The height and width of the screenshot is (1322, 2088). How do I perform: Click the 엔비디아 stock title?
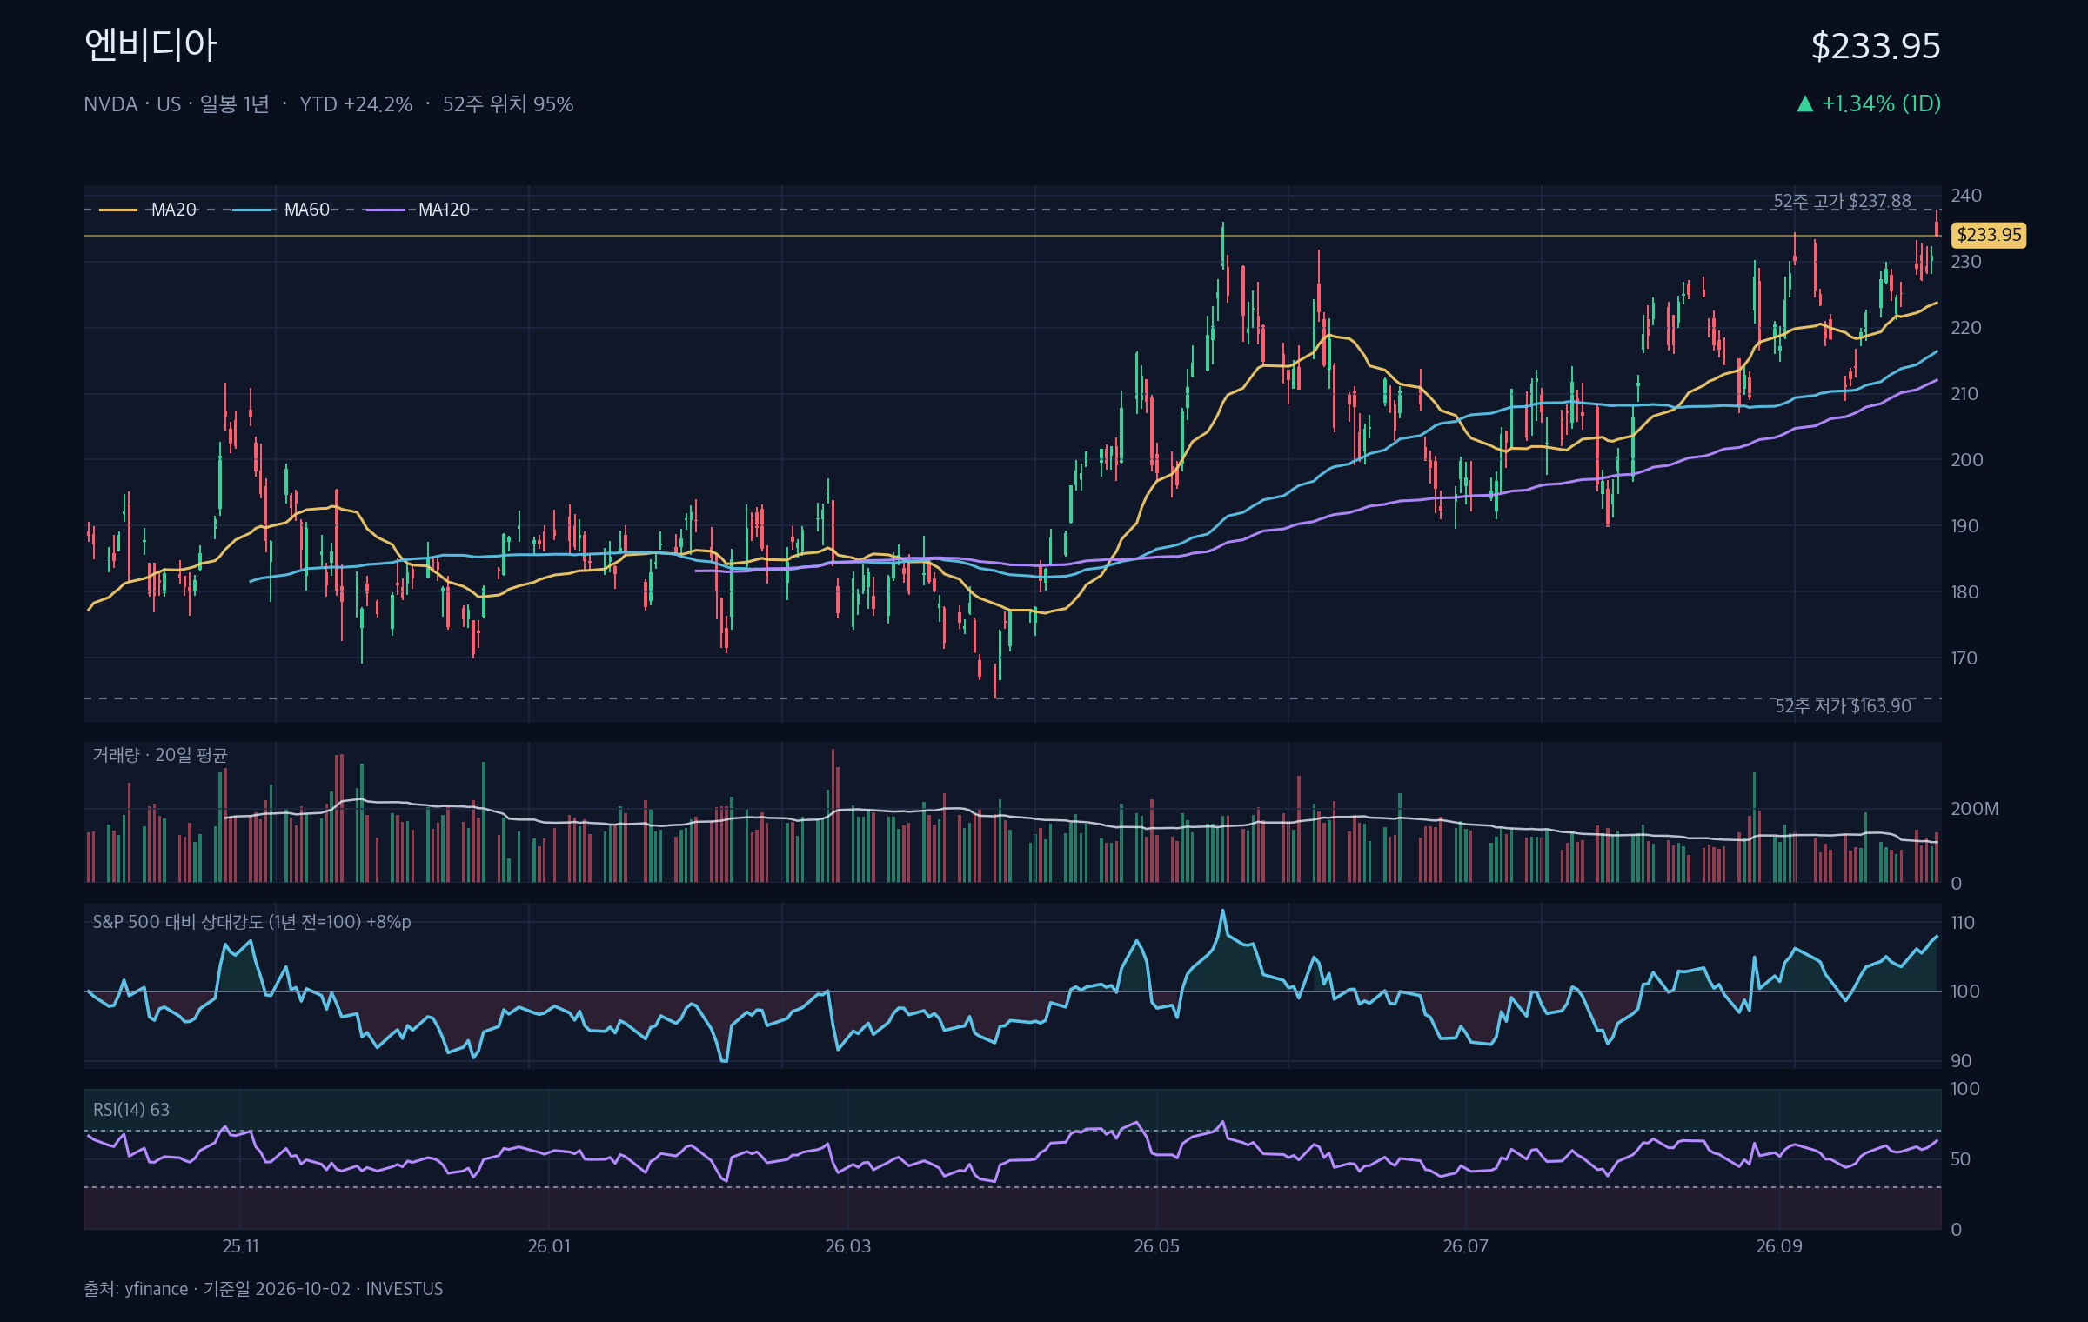[x=151, y=45]
